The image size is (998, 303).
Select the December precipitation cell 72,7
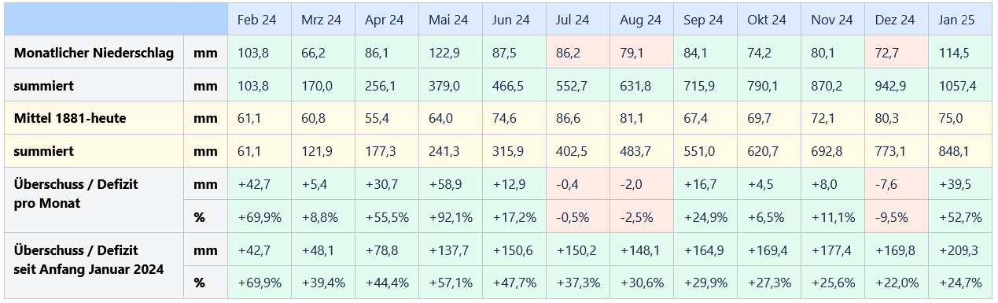[897, 53]
